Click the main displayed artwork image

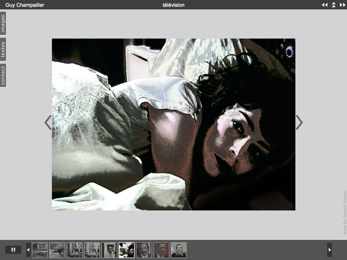click(x=173, y=124)
